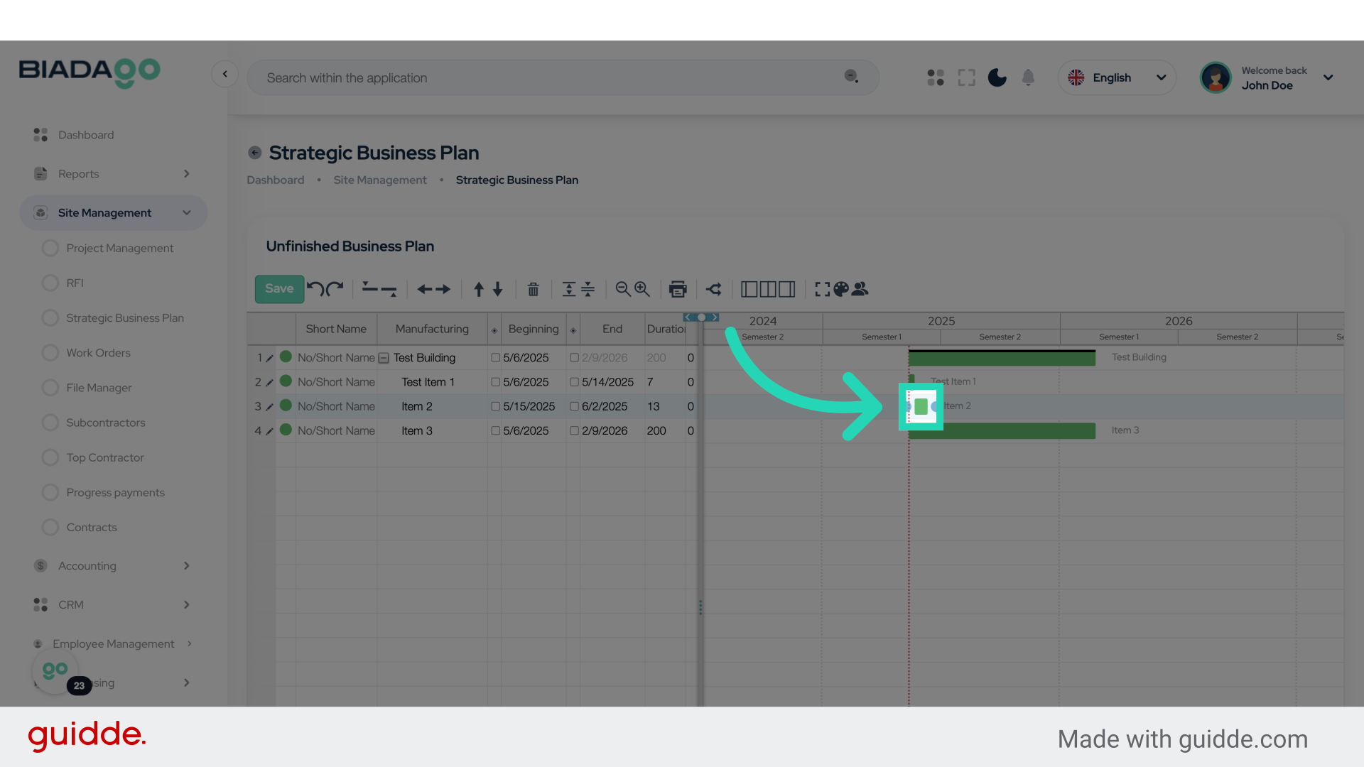Screen dimensions: 1364x767
Task: Check End milestone box for Test Item 1
Action: coord(574,382)
